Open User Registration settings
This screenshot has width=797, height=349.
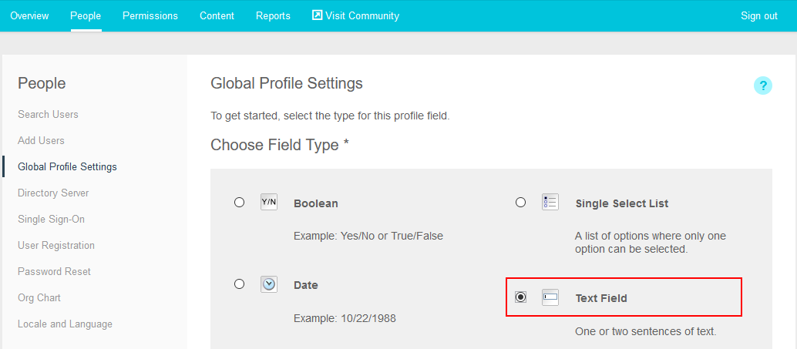click(56, 245)
